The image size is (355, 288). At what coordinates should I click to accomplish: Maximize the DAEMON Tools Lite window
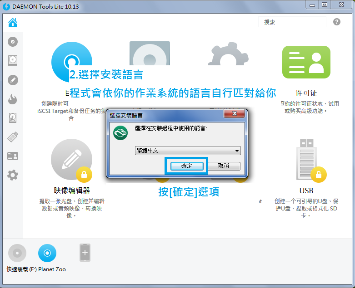point(325,5)
